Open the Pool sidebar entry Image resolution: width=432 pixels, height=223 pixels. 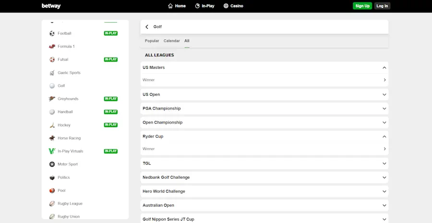[x=61, y=190]
